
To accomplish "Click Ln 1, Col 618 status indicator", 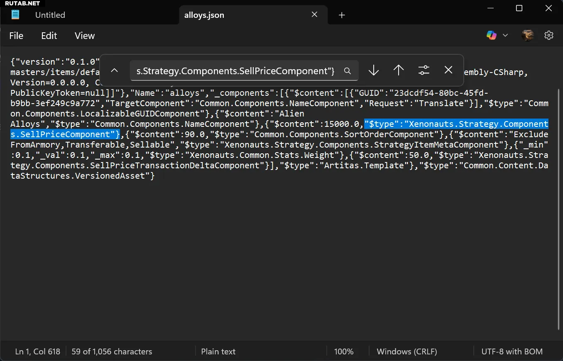I will click(x=38, y=351).
